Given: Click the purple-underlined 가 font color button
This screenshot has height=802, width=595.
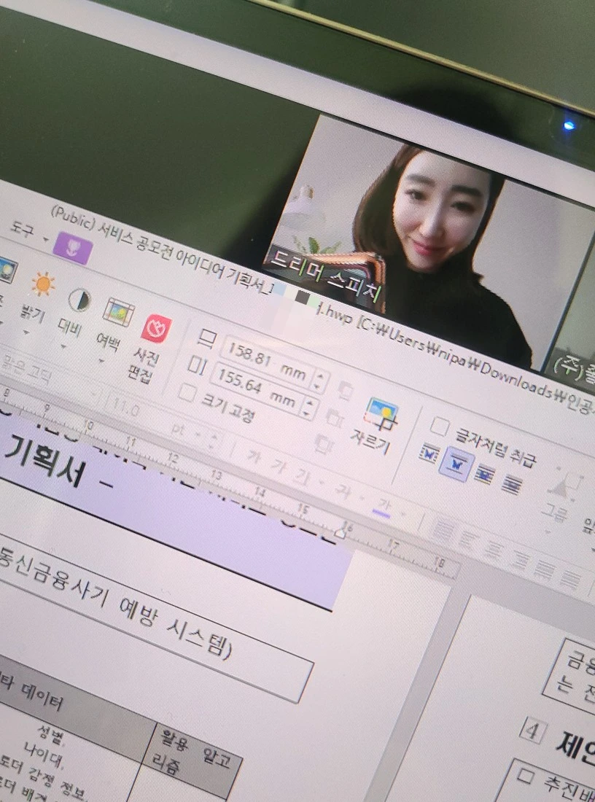Looking at the screenshot, I should tap(382, 509).
